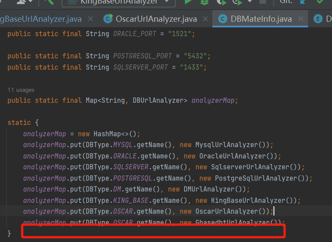The width and height of the screenshot is (332, 242).
Task: Click the "11 usages" hint link
Action: click(x=21, y=90)
